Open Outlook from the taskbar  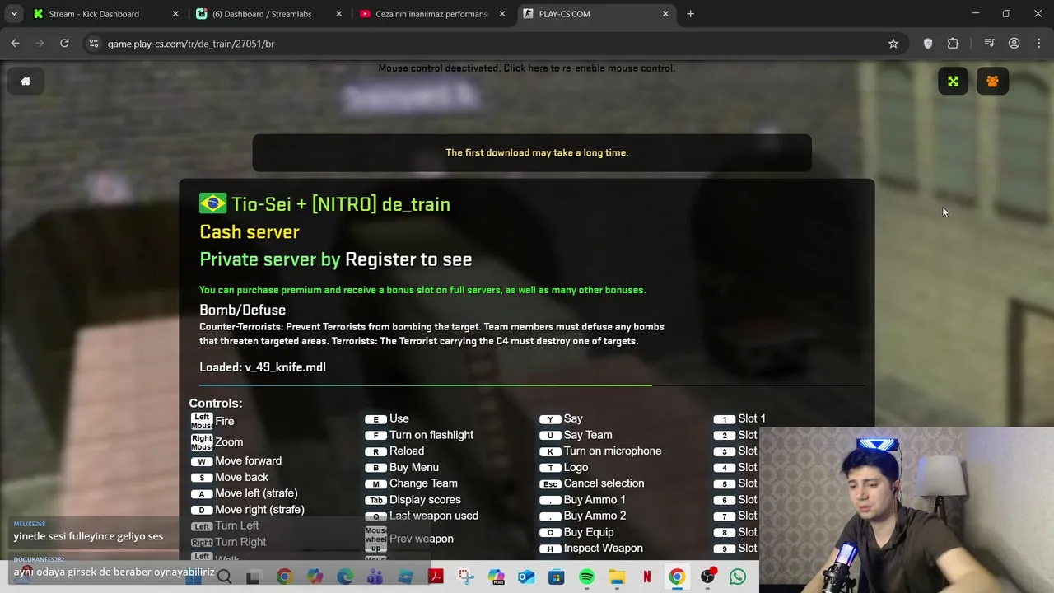click(526, 577)
